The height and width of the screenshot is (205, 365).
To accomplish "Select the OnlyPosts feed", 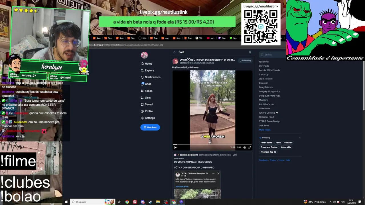I will pyautogui.click(x=264, y=66).
